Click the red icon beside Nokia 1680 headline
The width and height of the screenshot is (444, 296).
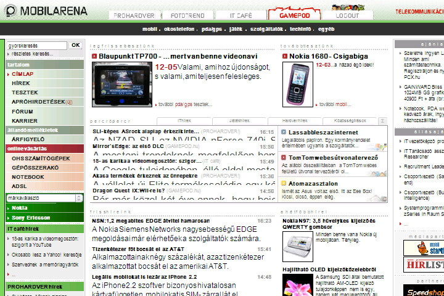coord(284,56)
